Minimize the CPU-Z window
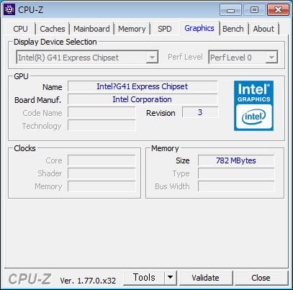The height and width of the screenshot is (290, 293). [x=230, y=10]
